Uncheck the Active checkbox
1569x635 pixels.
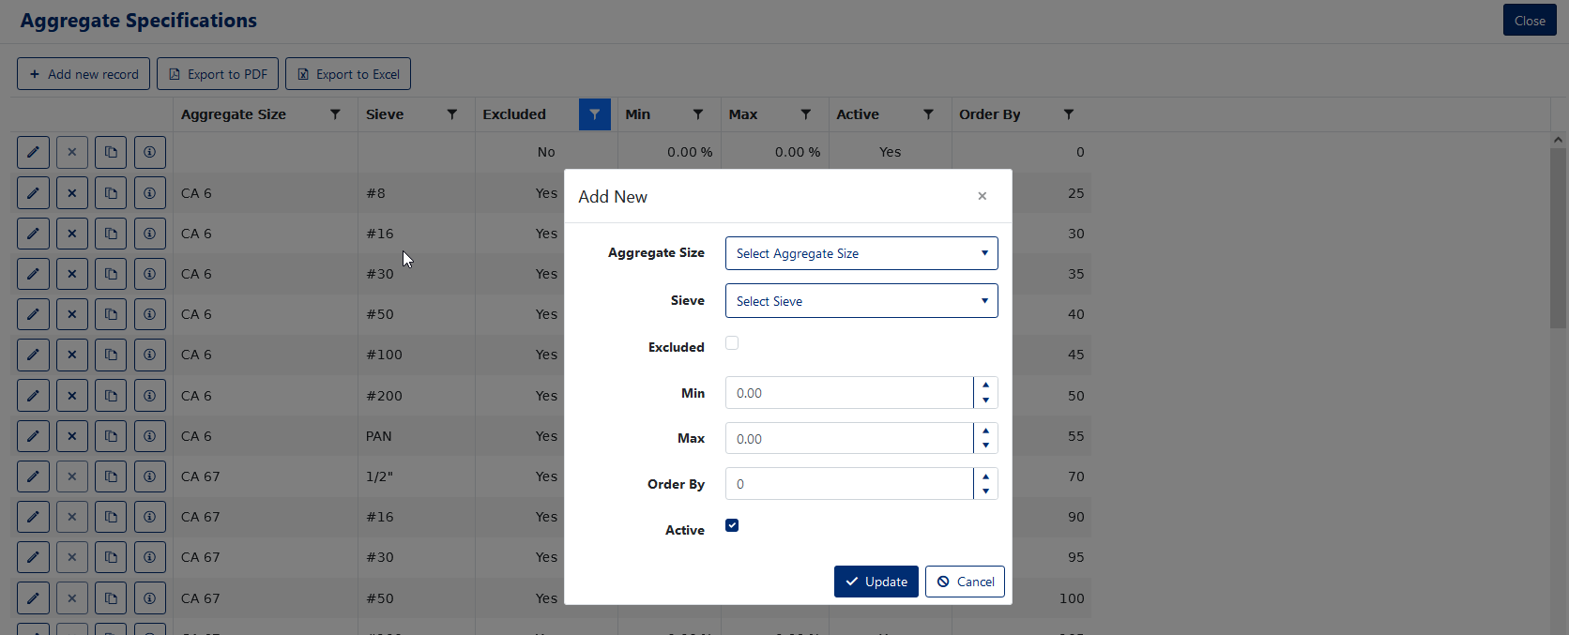click(732, 525)
